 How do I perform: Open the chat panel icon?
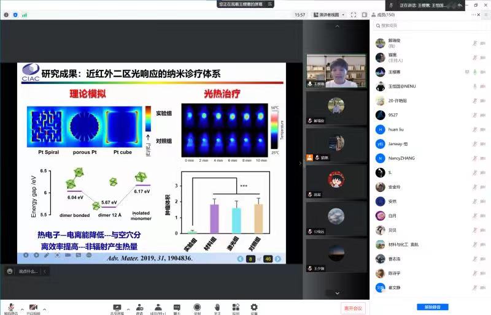tap(177, 307)
